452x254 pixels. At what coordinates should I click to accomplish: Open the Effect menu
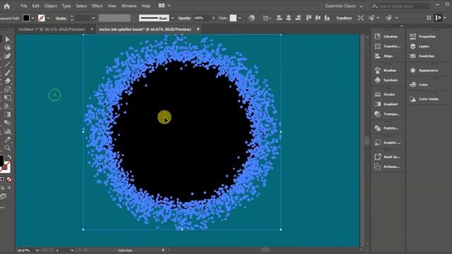[97, 6]
